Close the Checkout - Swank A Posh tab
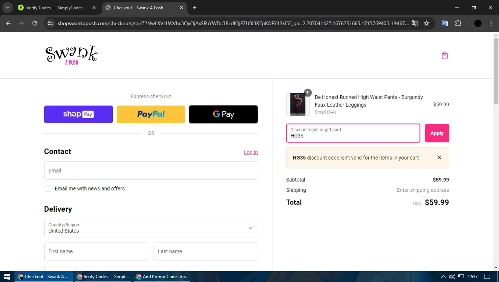 click(x=181, y=8)
